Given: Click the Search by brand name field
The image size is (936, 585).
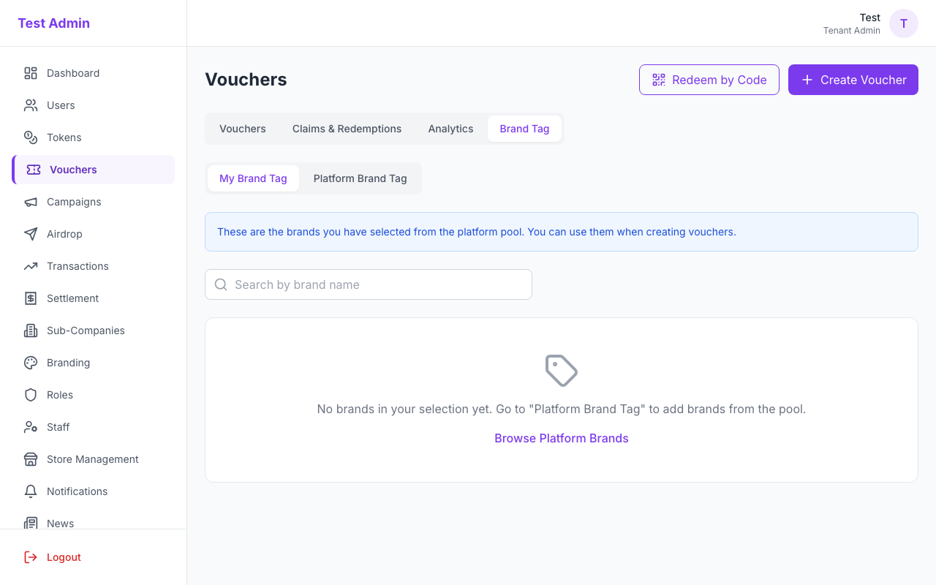Looking at the screenshot, I should [x=369, y=284].
